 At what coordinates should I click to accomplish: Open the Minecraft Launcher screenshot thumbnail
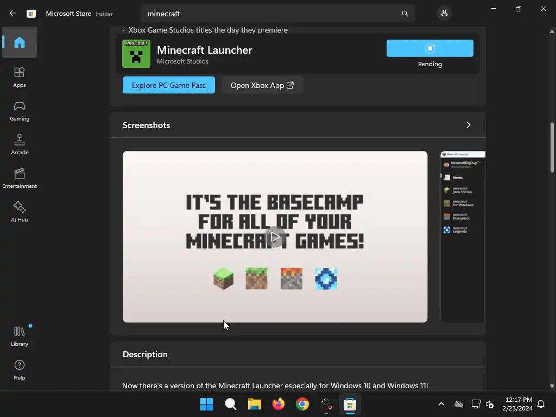point(463,237)
